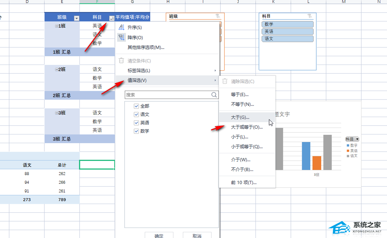The image size is (387, 238).
Task: Click the trash icon beside 清除筛选
Action: [225, 82]
